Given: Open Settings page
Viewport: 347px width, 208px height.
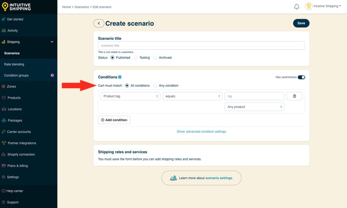Looking at the screenshot, I should pos(13,177).
